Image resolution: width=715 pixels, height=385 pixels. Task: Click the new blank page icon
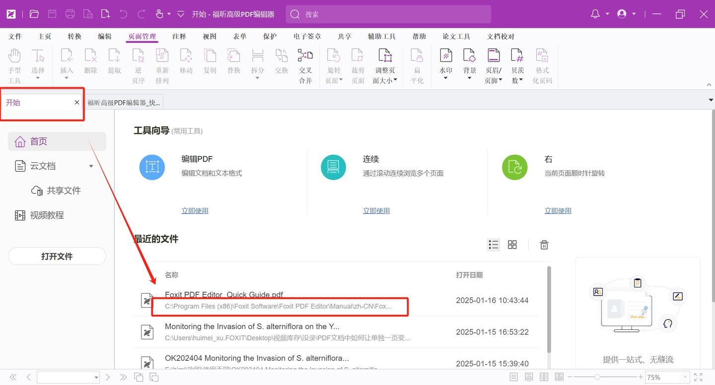click(x=105, y=14)
